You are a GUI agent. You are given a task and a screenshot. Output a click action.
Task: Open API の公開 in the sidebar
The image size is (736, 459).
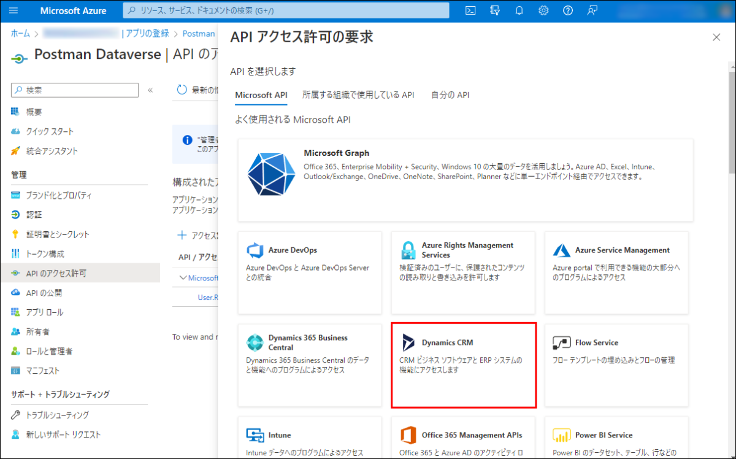tap(80, 293)
